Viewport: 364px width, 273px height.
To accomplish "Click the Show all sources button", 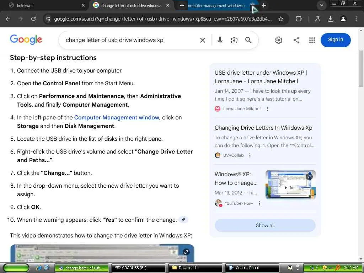I will pyautogui.click(x=265, y=225).
